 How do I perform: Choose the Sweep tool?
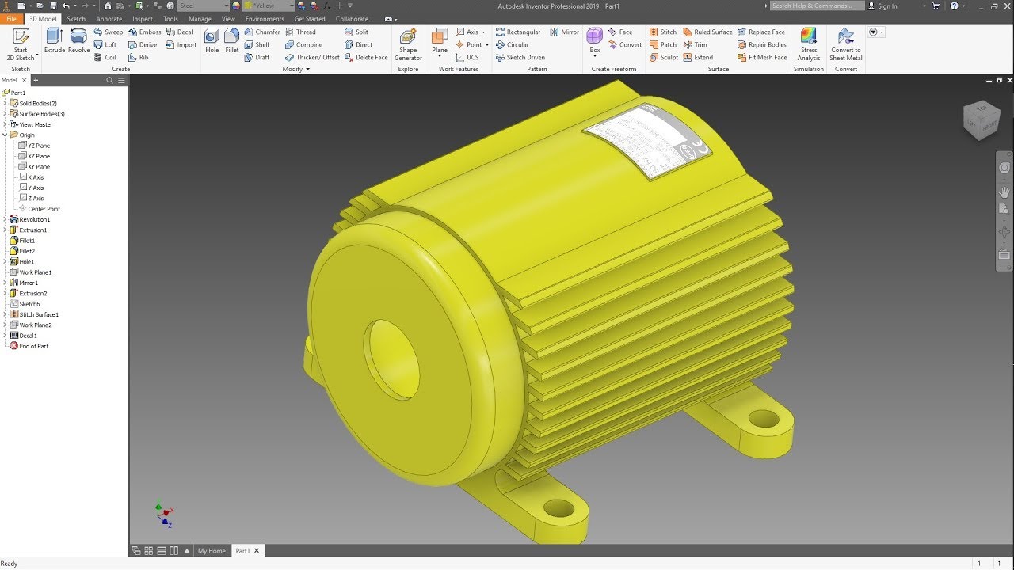tap(109, 32)
